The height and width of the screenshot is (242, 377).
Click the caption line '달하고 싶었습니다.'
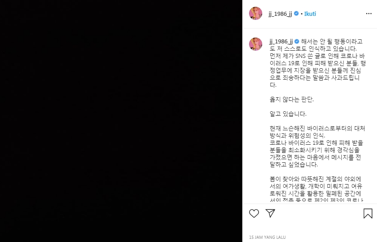point(294,165)
